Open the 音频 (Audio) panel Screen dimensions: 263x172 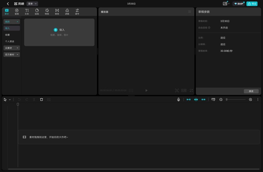pyautogui.click(x=17, y=12)
